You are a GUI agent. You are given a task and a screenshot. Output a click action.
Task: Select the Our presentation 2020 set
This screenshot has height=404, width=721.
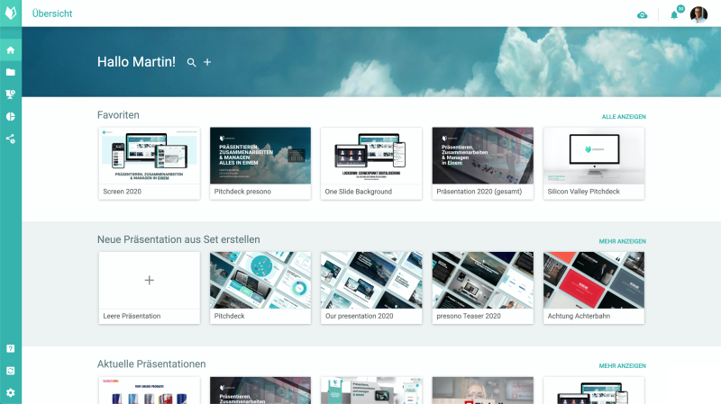371,288
